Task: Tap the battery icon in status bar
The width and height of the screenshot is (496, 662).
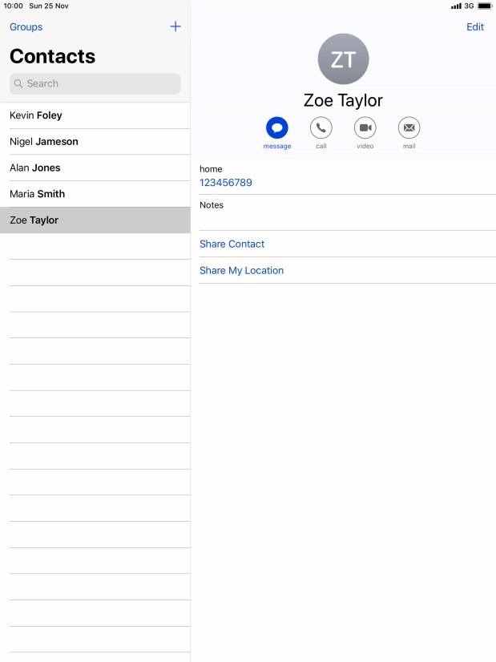Action: [484, 6]
